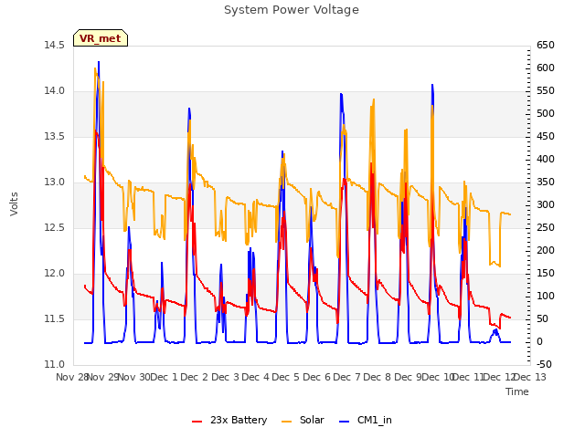This screenshot has height=438, width=585.
Task: Select the CM1_in legend label
Action: click(375, 420)
